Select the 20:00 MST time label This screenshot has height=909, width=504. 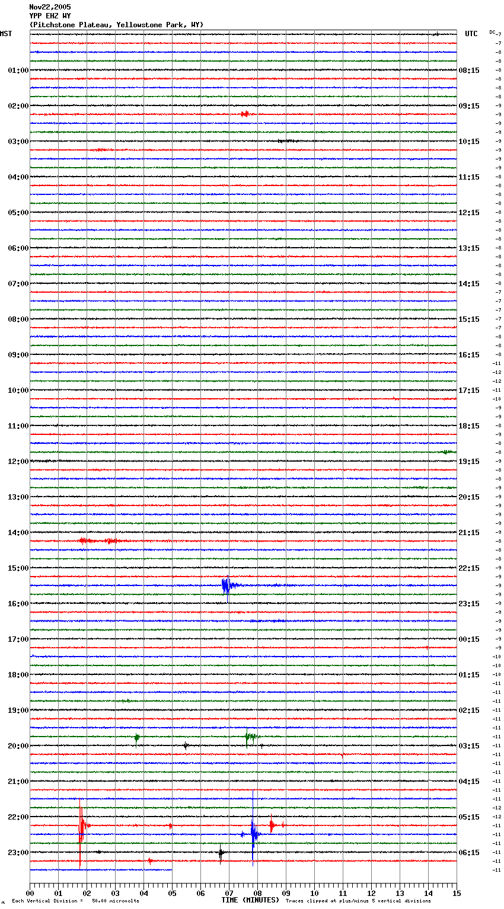tap(18, 746)
